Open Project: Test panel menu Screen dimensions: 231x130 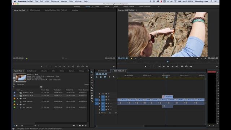[x=23, y=71]
